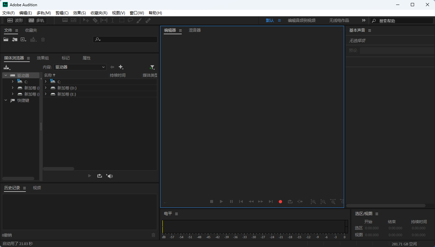Viewport: 435px width, 247px height.
Task: Expand the C: drive in the Media Browser
Action: point(12,81)
